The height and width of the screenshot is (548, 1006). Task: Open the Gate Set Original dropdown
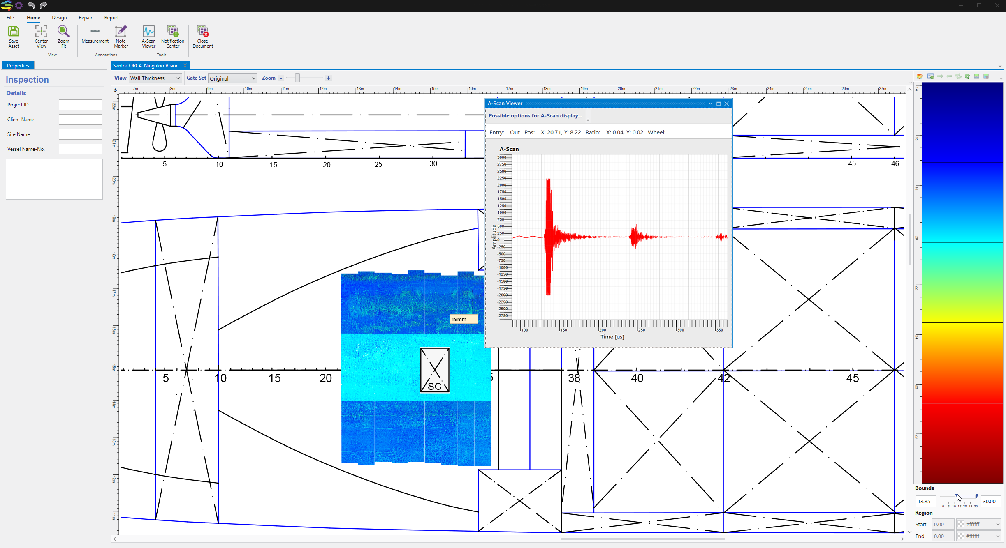(x=233, y=78)
